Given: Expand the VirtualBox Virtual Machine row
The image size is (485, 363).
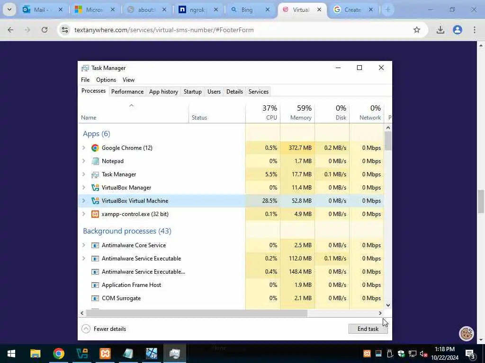Looking at the screenshot, I should click(83, 201).
